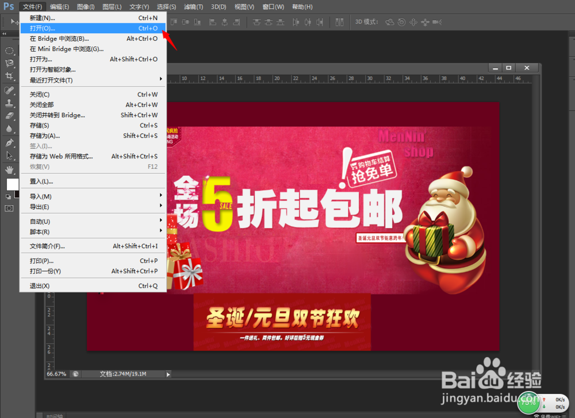Open the 图层(L) menu

112,6
